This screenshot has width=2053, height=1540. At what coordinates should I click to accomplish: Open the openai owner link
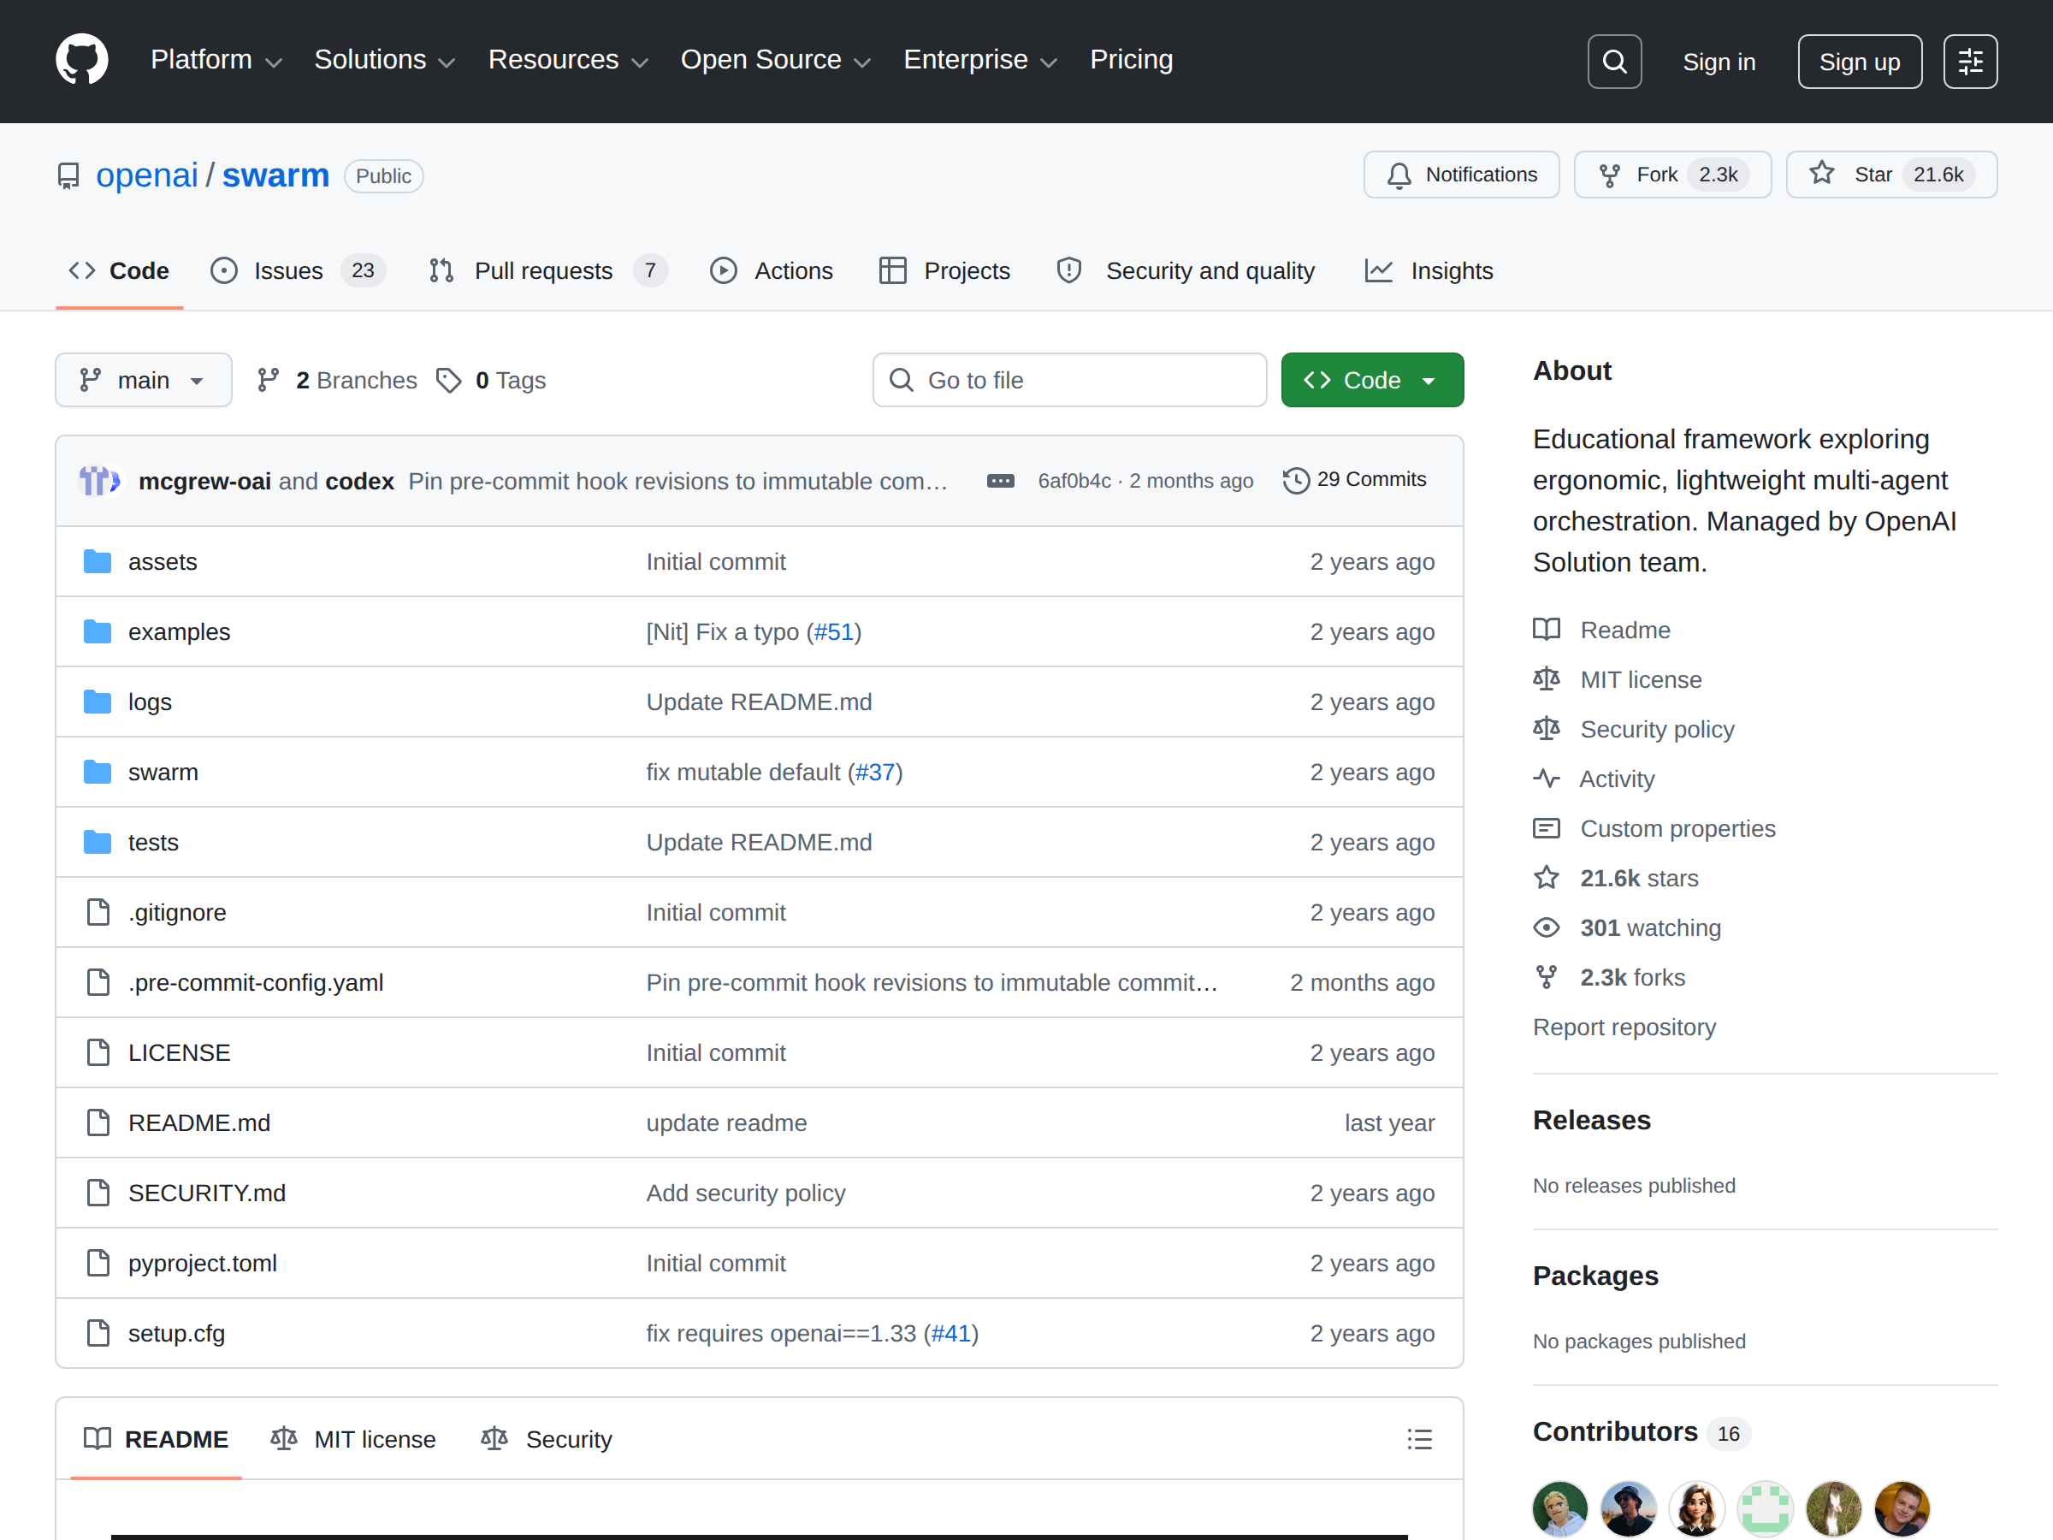(x=146, y=175)
